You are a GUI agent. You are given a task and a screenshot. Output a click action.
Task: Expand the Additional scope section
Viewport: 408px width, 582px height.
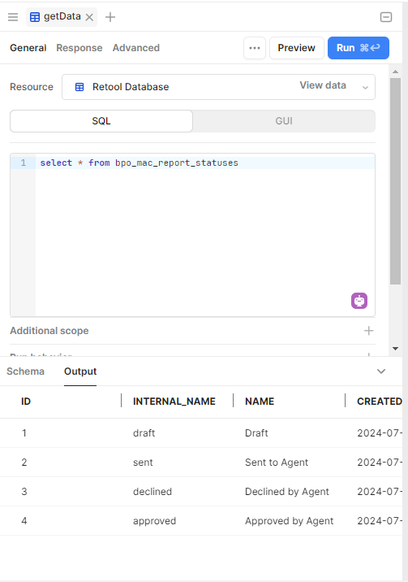coord(192,331)
